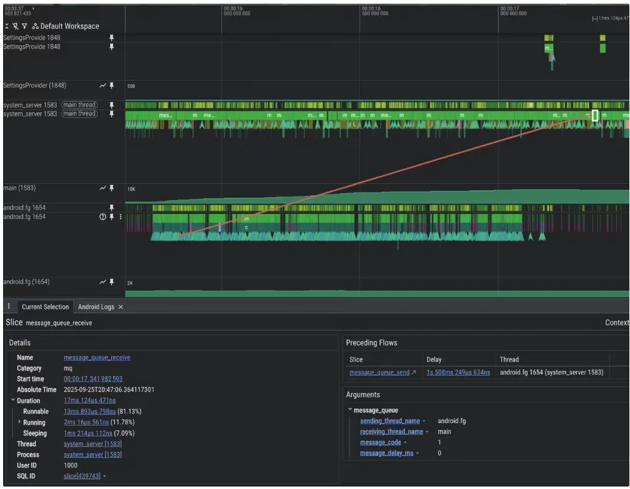The width and height of the screenshot is (630, 489).
Task: Open the track filter funnel icon
Action: click(24, 26)
